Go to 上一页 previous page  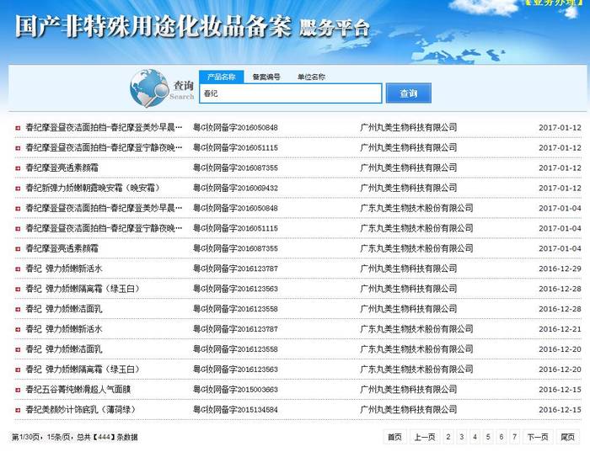(425, 437)
